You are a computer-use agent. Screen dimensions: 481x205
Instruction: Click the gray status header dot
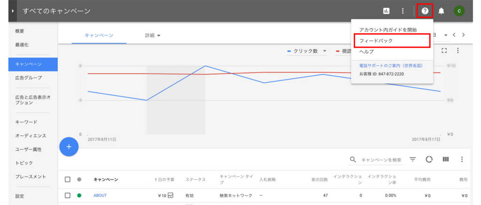coord(79,179)
